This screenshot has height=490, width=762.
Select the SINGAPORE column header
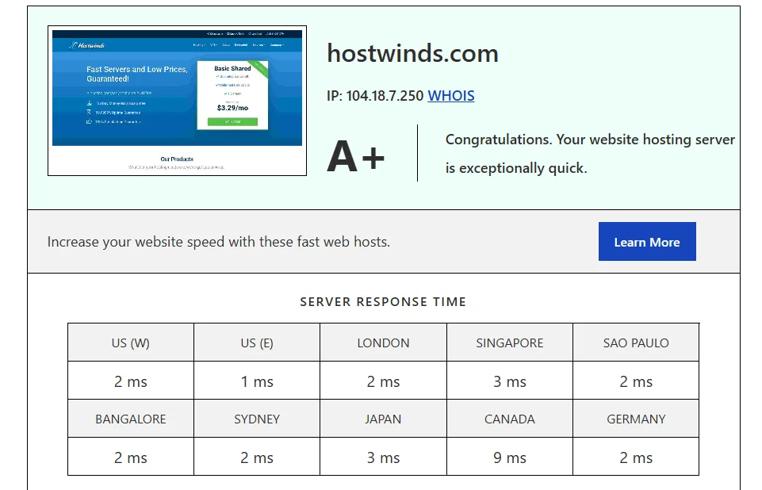[x=510, y=343]
